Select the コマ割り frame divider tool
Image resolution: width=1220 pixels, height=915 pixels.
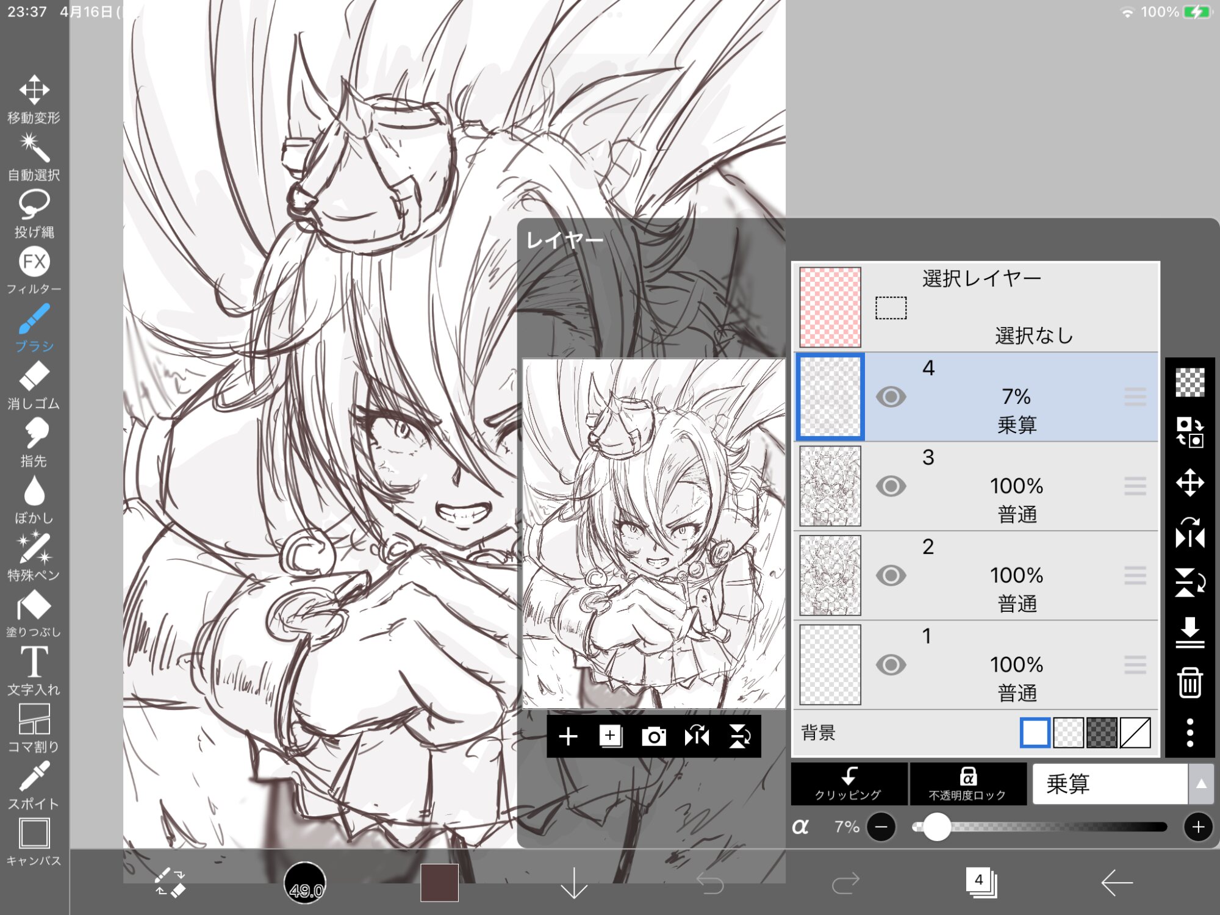click(x=34, y=728)
